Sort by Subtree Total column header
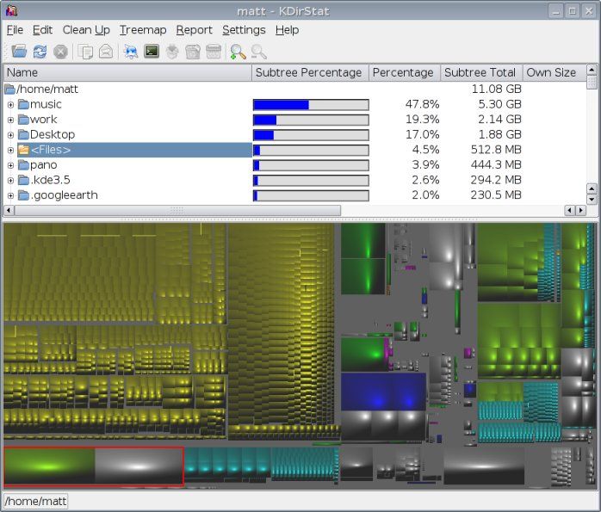The image size is (601, 512). click(x=481, y=72)
